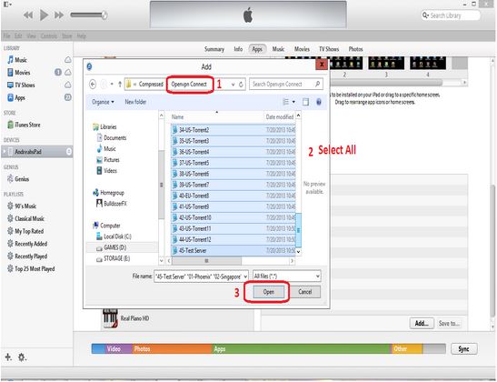This screenshot has width=497, height=382.
Task: Open the Help menu
Action: pyautogui.click(x=82, y=35)
